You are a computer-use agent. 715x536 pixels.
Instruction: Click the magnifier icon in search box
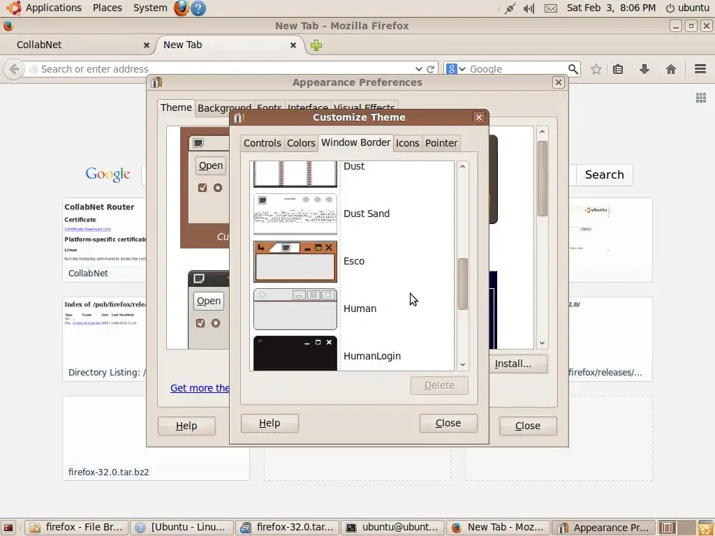point(573,69)
